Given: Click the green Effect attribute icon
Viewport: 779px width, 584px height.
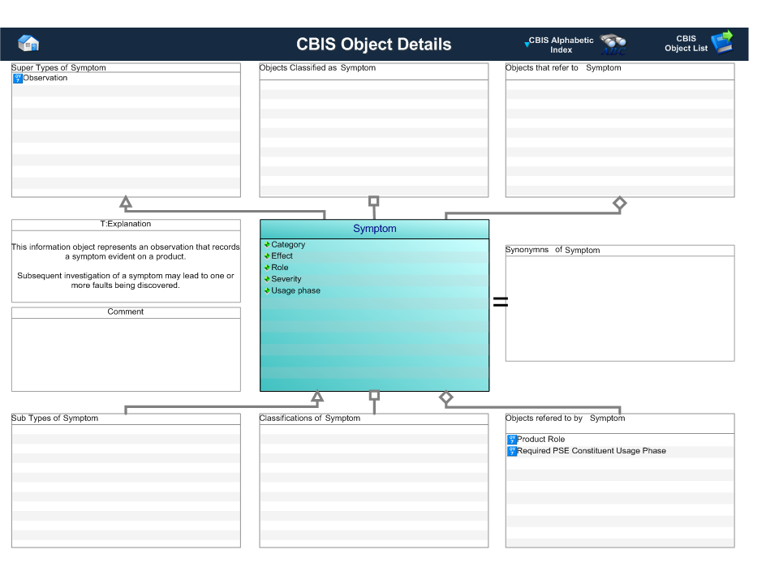Looking at the screenshot, I should tap(267, 255).
